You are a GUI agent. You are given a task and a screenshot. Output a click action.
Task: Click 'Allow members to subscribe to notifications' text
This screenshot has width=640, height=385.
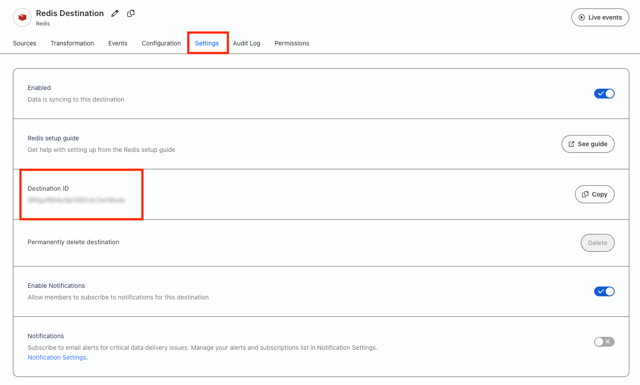[118, 297]
